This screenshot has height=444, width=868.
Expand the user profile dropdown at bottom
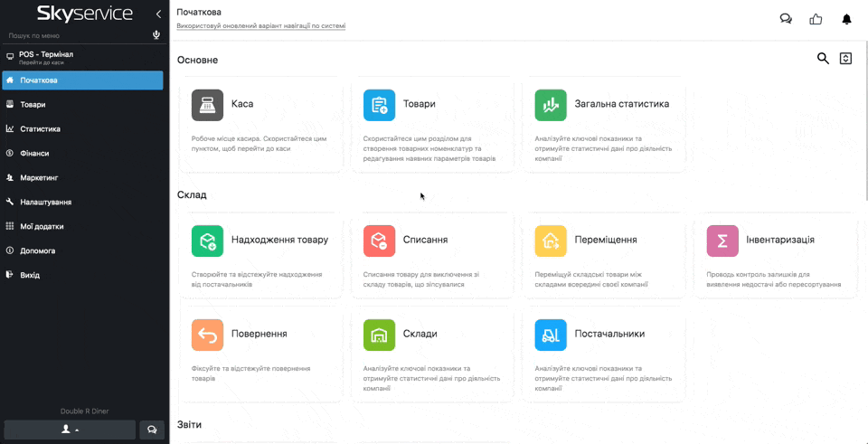click(70, 430)
